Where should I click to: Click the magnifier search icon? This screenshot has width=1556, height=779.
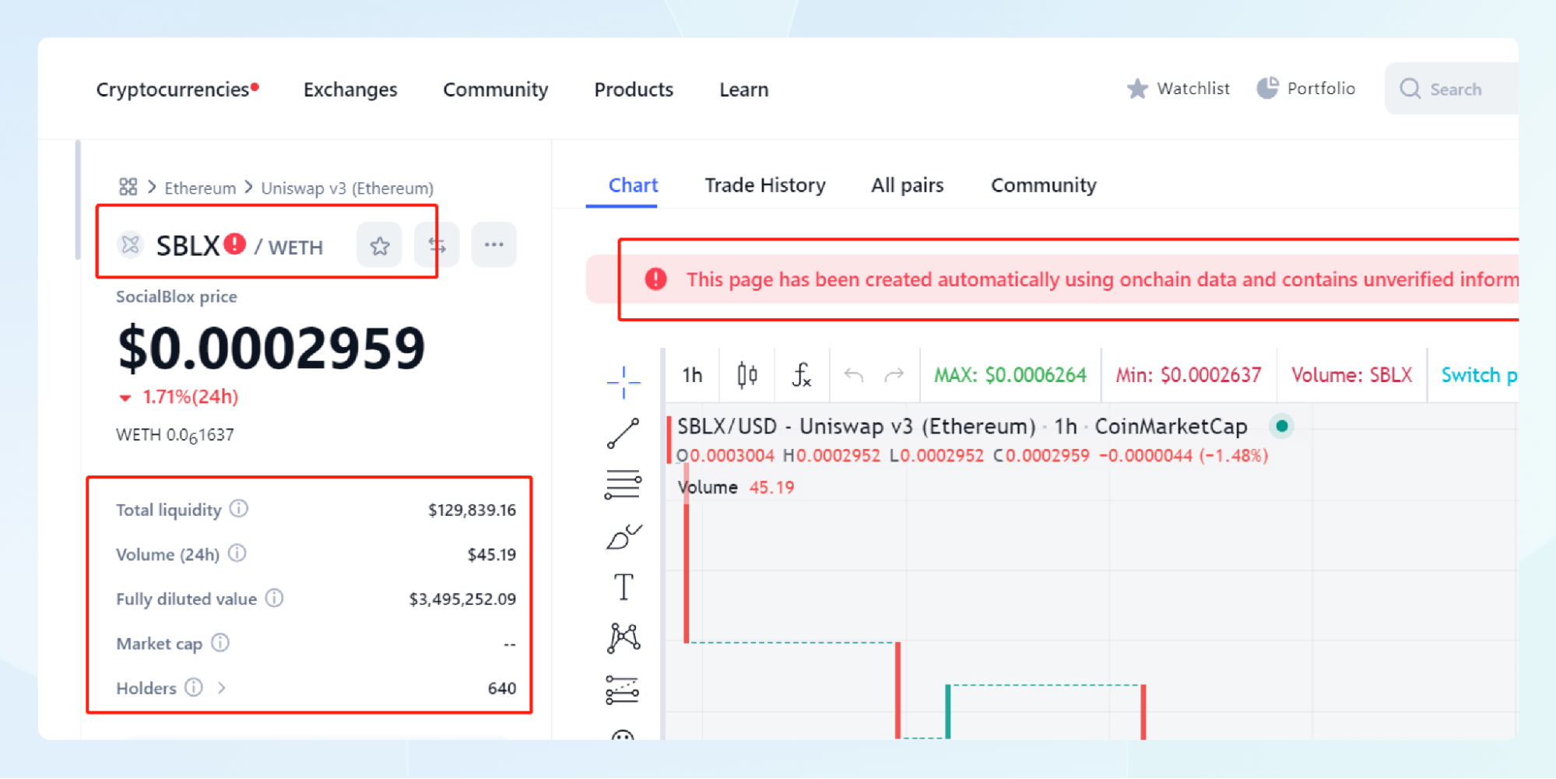point(1410,89)
